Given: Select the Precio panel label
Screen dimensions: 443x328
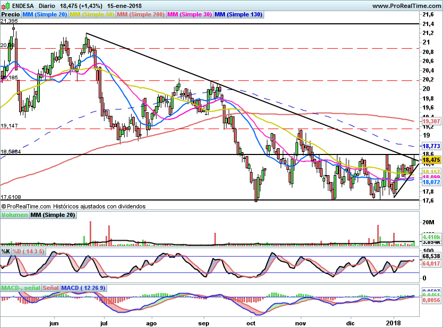Looking at the screenshot, I should [11, 15].
